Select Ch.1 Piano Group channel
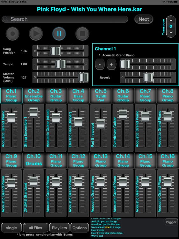 [11, 96]
